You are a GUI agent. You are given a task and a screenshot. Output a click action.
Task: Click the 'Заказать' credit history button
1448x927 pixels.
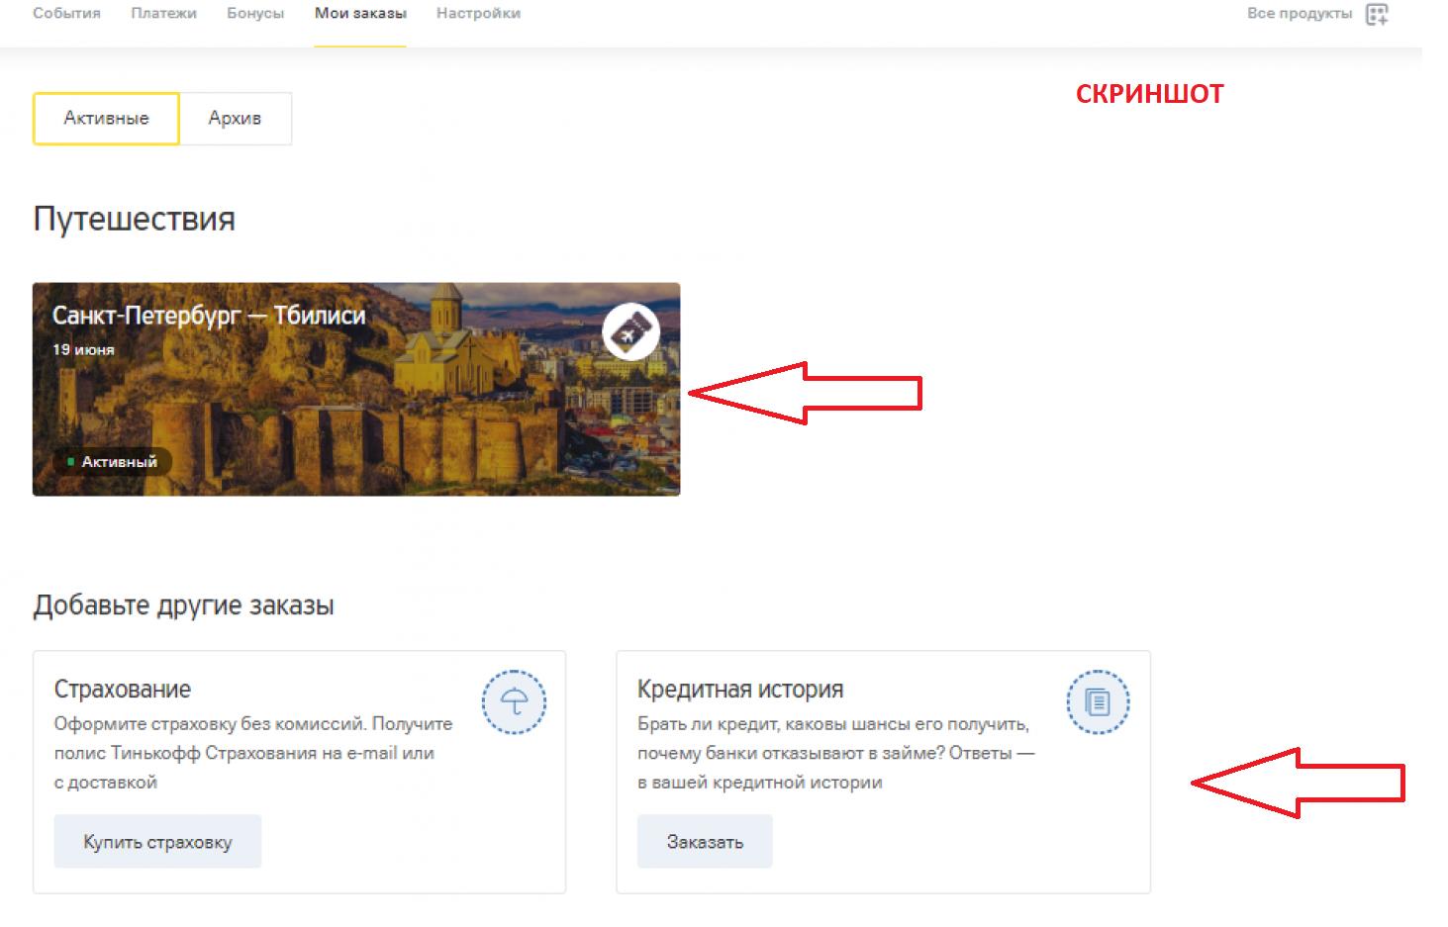click(x=705, y=842)
